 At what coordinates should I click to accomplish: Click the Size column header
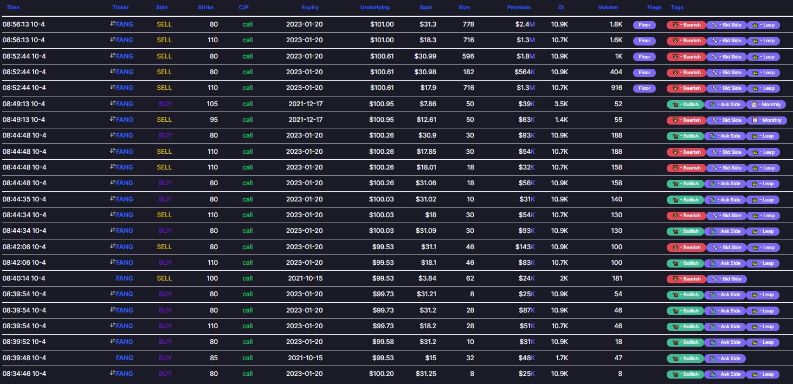[464, 8]
